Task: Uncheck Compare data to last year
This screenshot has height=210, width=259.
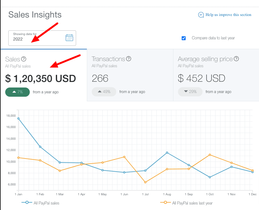Action: click(x=184, y=38)
